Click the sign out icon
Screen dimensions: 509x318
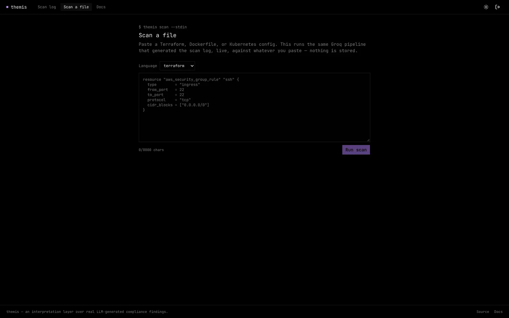coord(498,7)
